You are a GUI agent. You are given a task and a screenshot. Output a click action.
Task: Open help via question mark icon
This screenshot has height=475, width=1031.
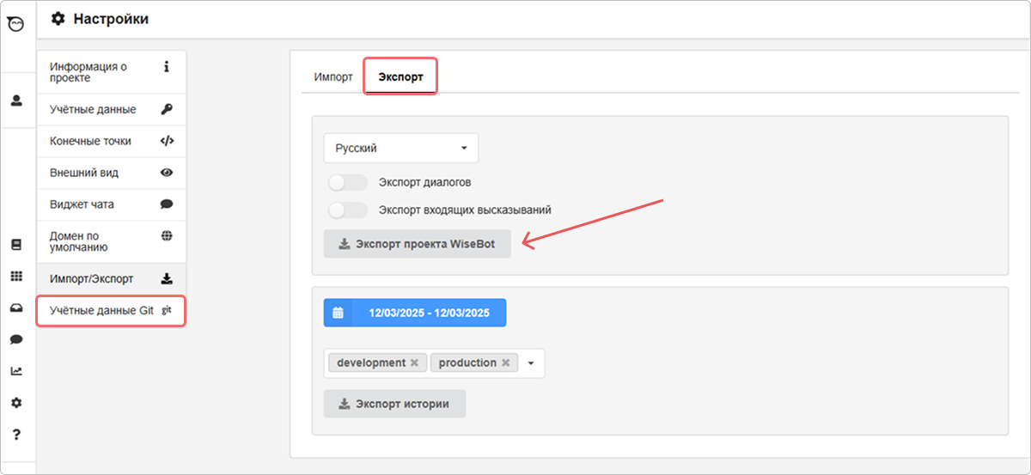(x=16, y=435)
